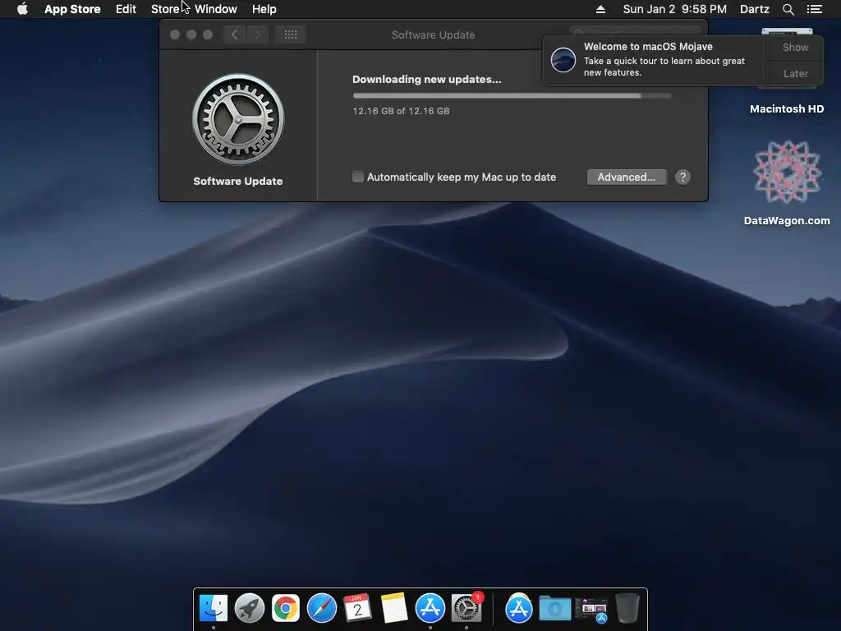Click the Software Update window title bar

click(434, 35)
